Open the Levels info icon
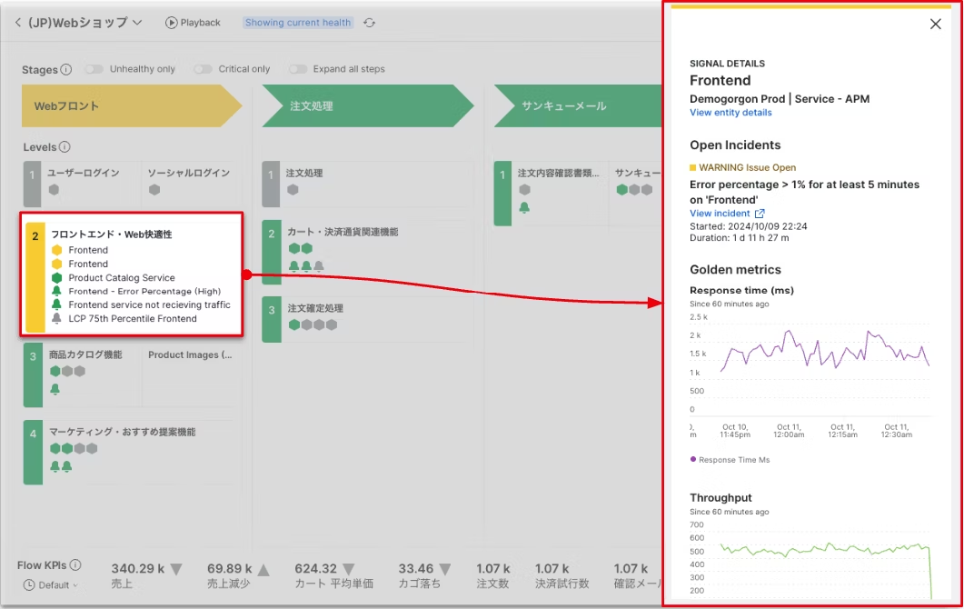964x609 pixels. (x=65, y=147)
